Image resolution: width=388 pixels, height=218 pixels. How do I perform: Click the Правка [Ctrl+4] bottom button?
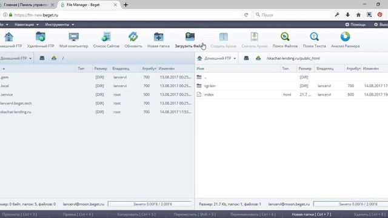point(78,214)
